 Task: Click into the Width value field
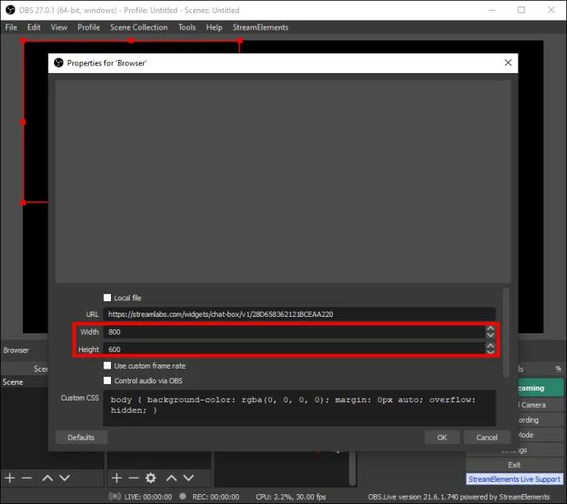click(294, 332)
